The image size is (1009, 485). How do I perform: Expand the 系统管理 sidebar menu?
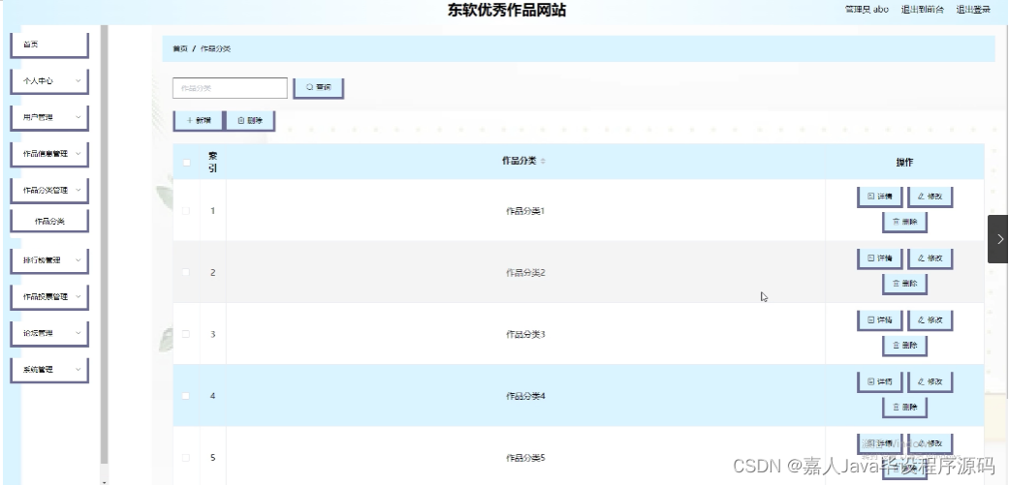tap(48, 370)
